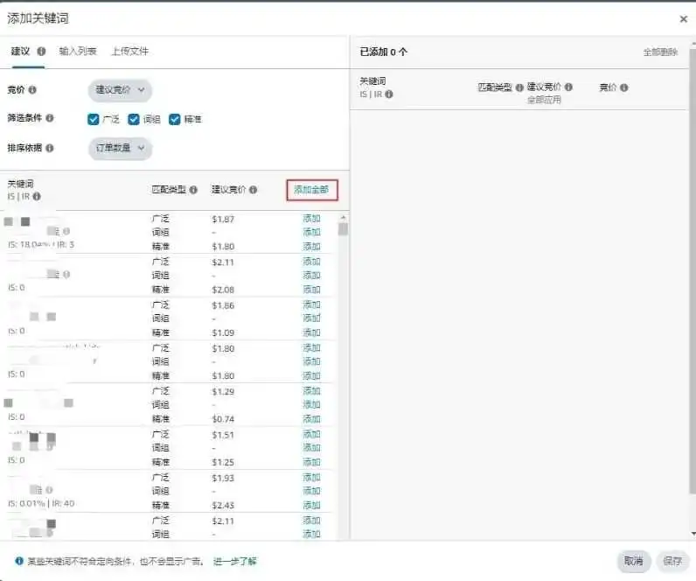Add exact match keyword priced $2.43
Image resolution: width=696 pixels, height=581 pixels.
pyautogui.click(x=311, y=505)
